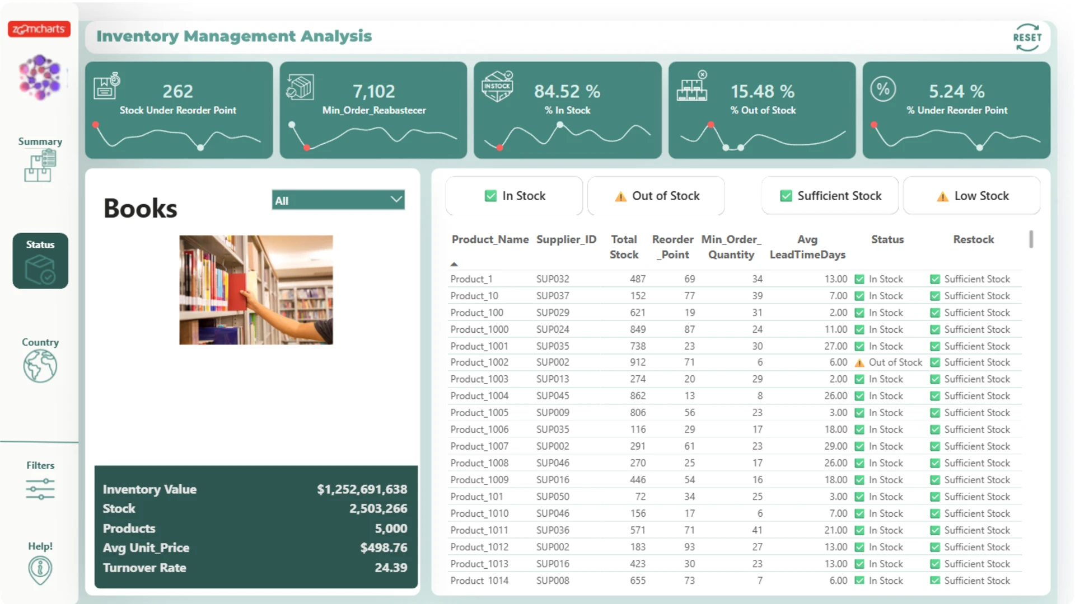The width and height of the screenshot is (1075, 604).
Task: Click the Restock column header
Action: click(973, 239)
